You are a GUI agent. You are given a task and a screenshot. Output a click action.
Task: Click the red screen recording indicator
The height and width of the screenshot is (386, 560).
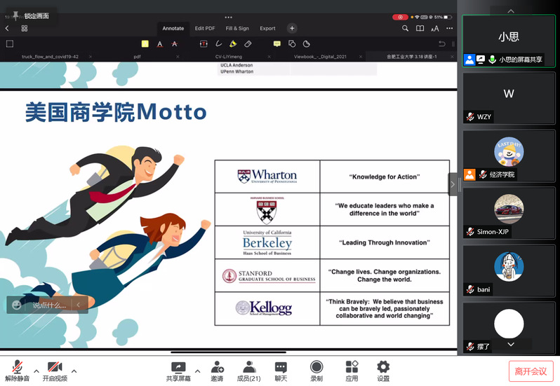[400, 17]
